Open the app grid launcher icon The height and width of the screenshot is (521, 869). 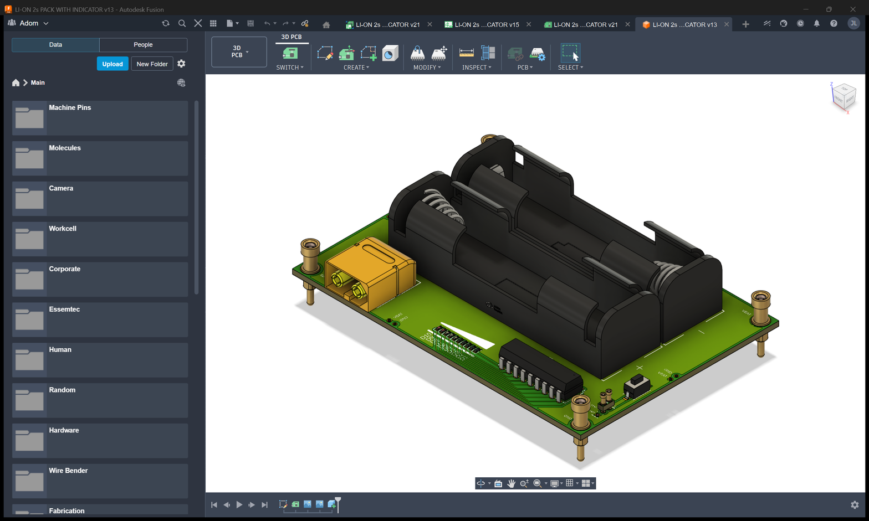point(213,23)
